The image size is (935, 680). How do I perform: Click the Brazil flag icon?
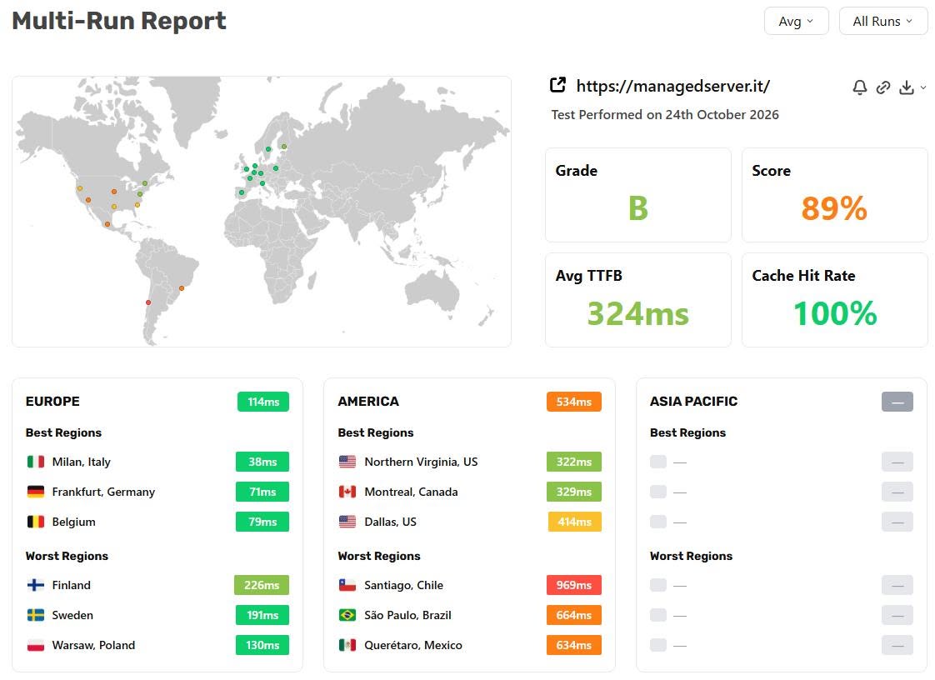347,615
